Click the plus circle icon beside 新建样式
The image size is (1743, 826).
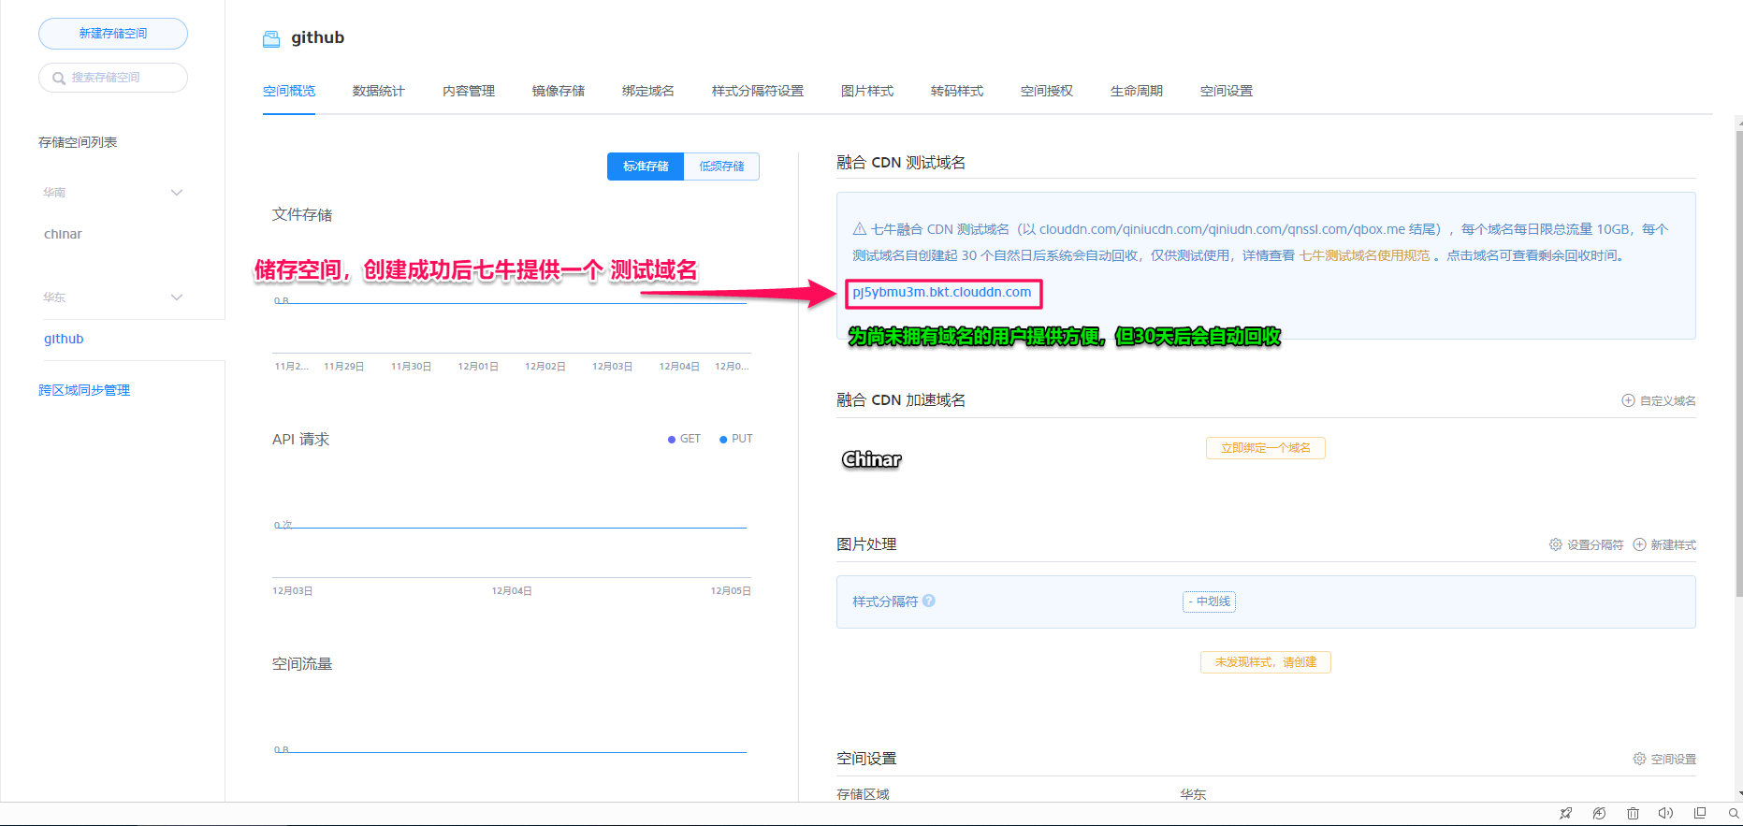[x=1639, y=544]
